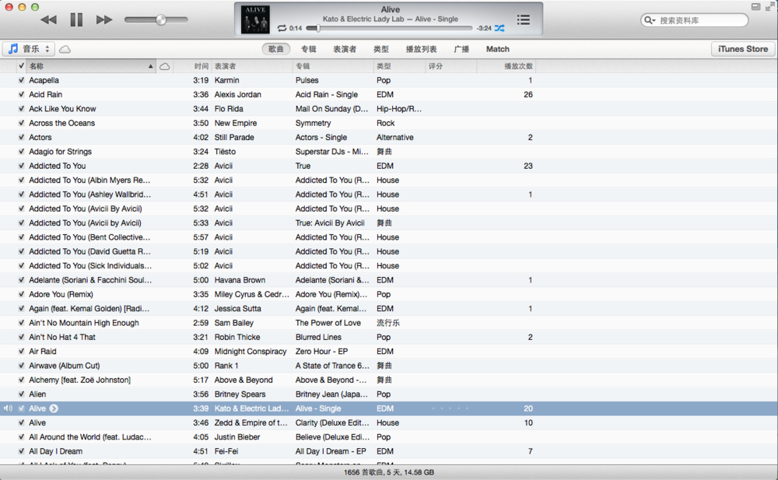Switch to the 专辑 albums tab
This screenshot has width=778, height=480.
[309, 49]
